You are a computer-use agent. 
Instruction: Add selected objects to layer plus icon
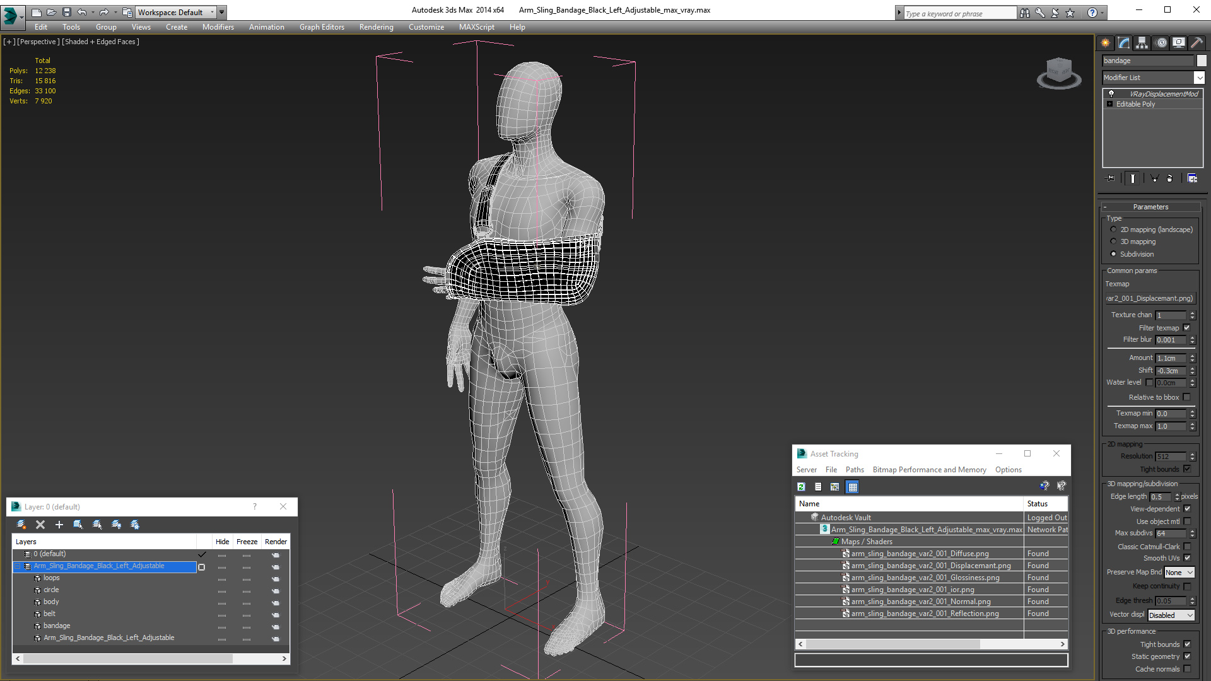coord(59,525)
